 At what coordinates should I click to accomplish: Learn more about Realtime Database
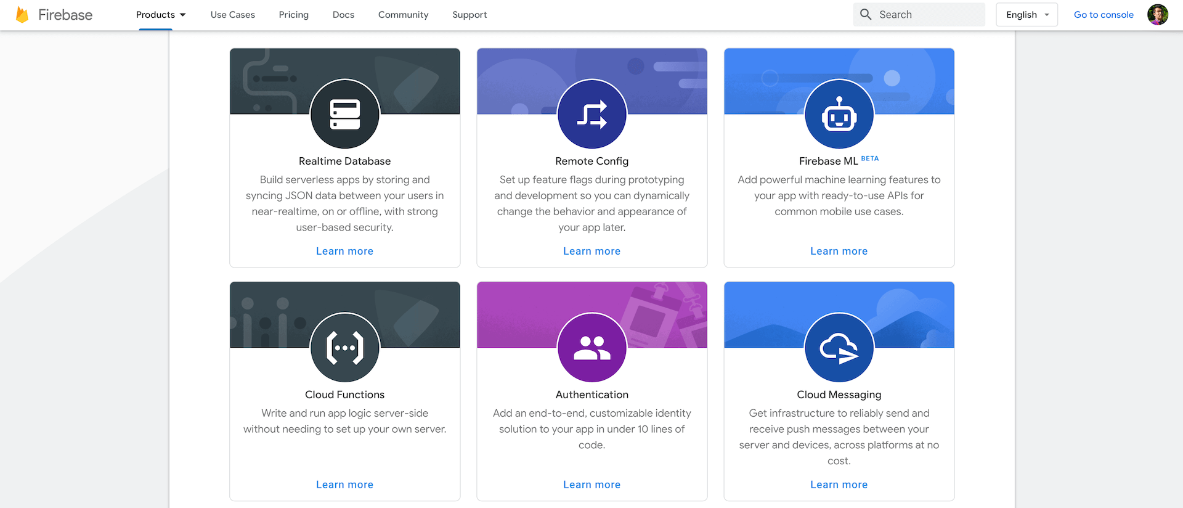[344, 251]
